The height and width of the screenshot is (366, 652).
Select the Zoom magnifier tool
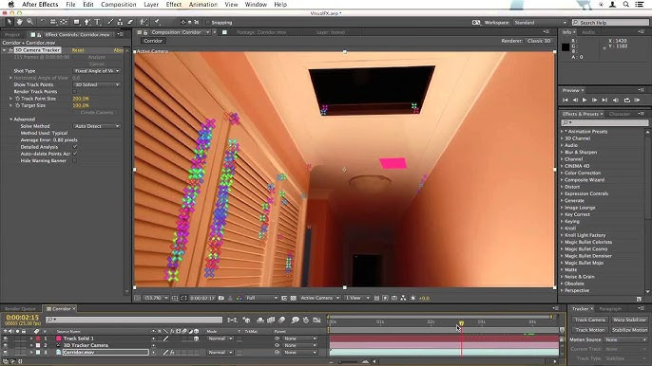click(30, 22)
